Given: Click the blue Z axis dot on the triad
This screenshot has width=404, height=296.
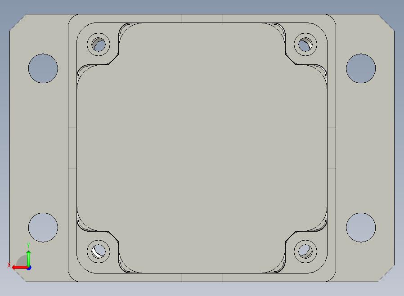Looking at the screenshot, I should click(x=29, y=268).
